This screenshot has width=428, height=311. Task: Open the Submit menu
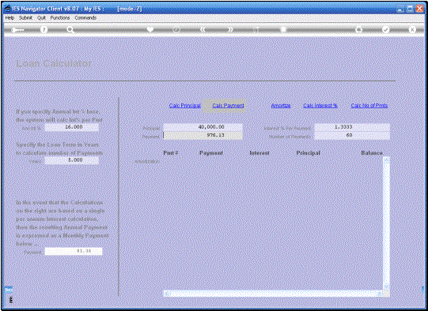(25, 17)
